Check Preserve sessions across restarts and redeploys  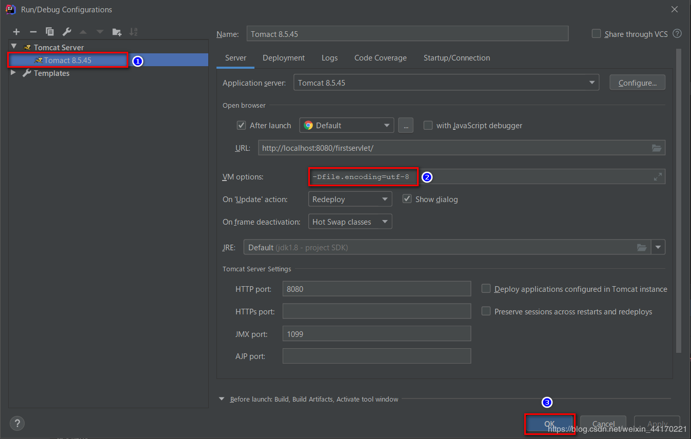pyautogui.click(x=486, y=311)
